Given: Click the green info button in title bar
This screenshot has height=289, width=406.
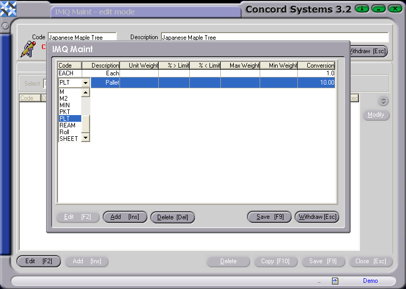Looking at the screenshot, I should coord(362,9).
